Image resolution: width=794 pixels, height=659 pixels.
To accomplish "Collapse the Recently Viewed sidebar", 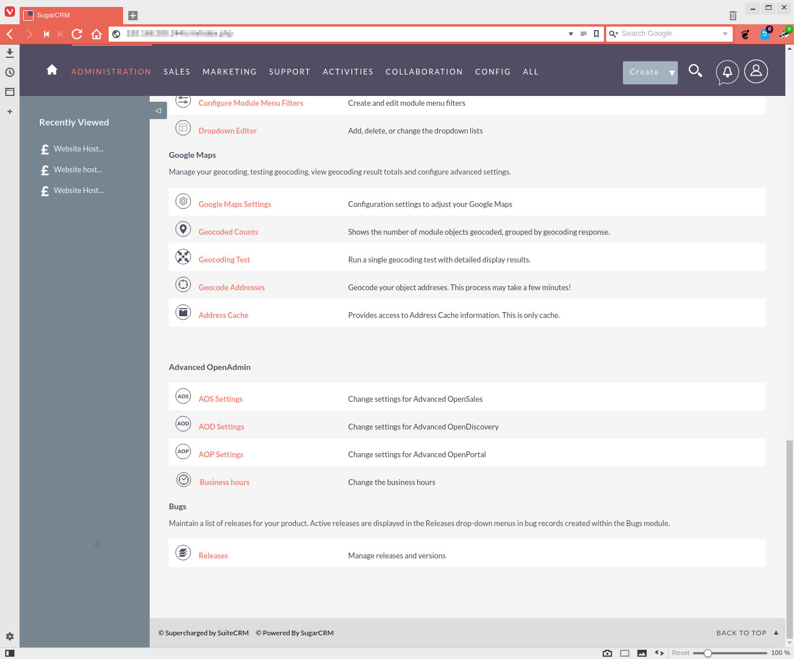I will pyautogui.click(x=158, y=110).
